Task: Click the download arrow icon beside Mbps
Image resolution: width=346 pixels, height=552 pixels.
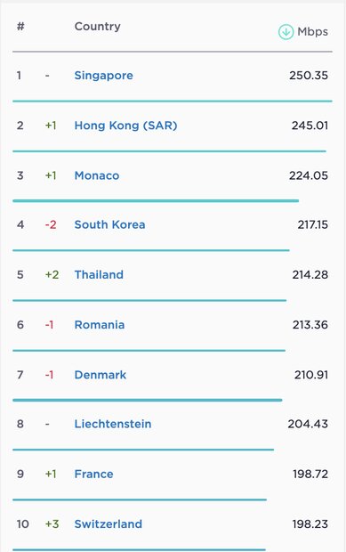Action: point(286,32)
